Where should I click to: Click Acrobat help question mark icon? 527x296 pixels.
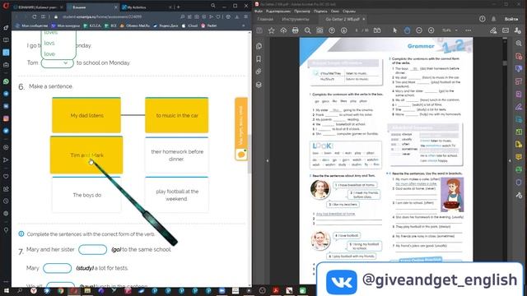tap(483, 19)
